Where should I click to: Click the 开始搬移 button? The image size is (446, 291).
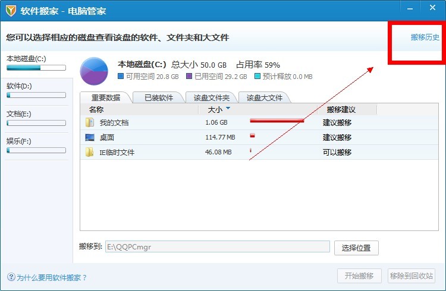click(359, 276)
